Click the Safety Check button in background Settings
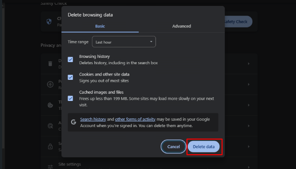 (238, 22)
